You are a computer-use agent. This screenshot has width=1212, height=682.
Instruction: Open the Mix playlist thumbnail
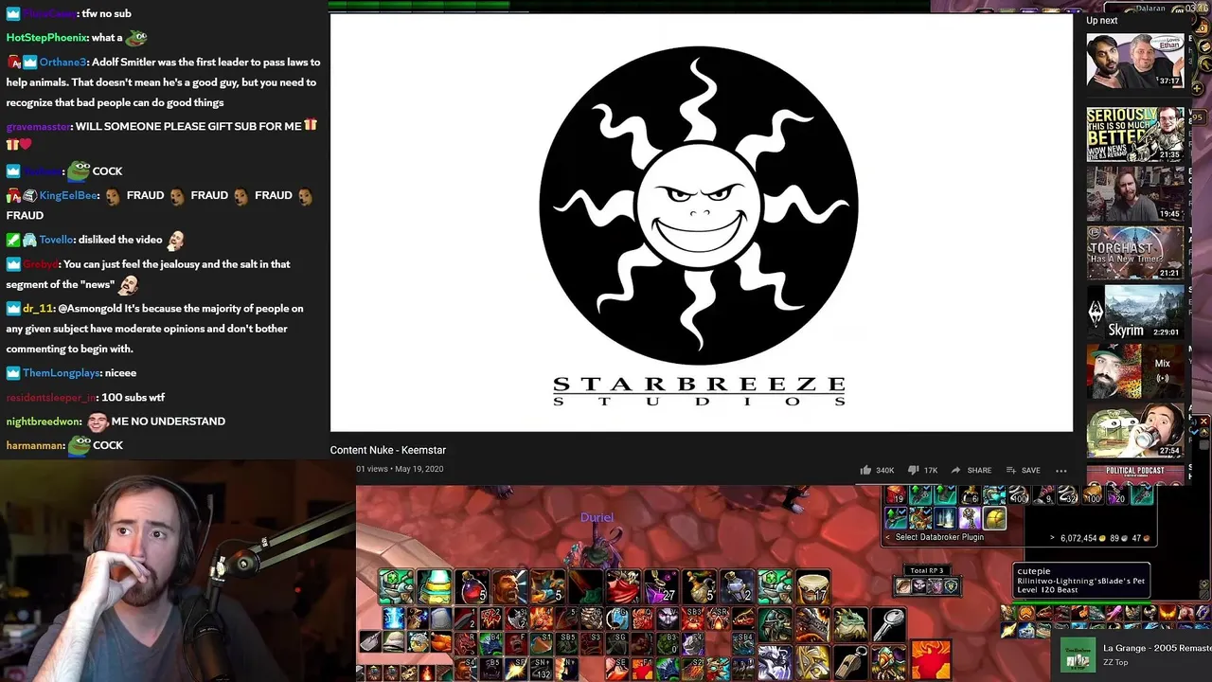[x=1134, y=370]
